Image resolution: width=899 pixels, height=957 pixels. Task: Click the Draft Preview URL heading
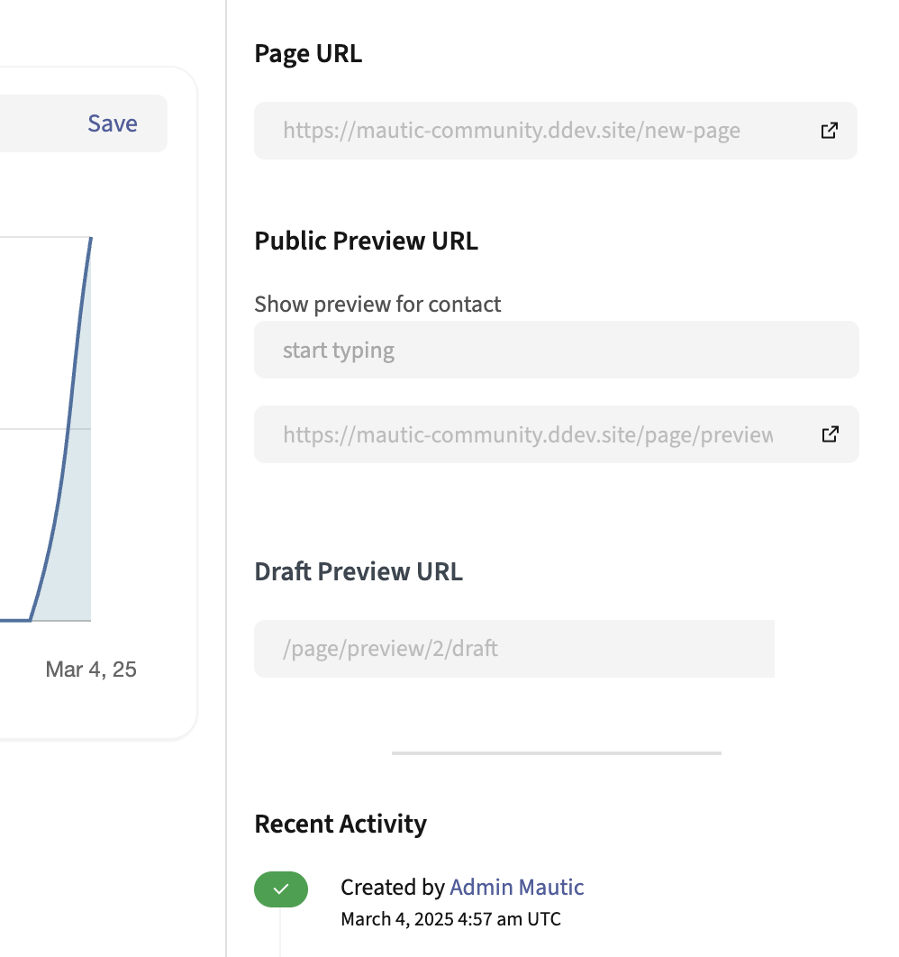[x=359, y=571]
